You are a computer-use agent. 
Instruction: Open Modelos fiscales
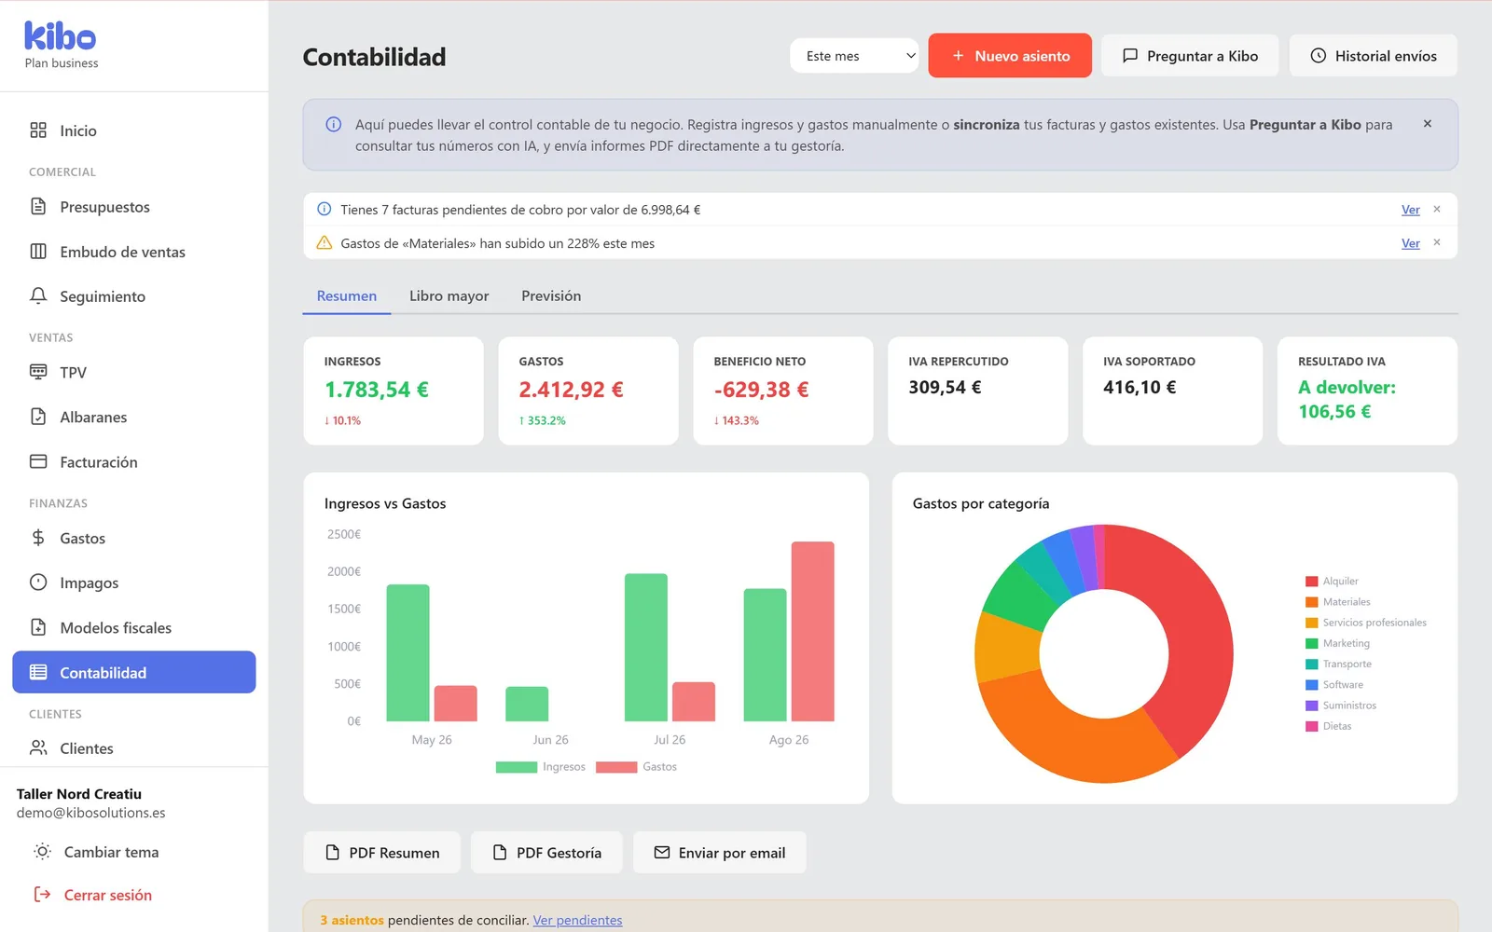tap(133, 628)
